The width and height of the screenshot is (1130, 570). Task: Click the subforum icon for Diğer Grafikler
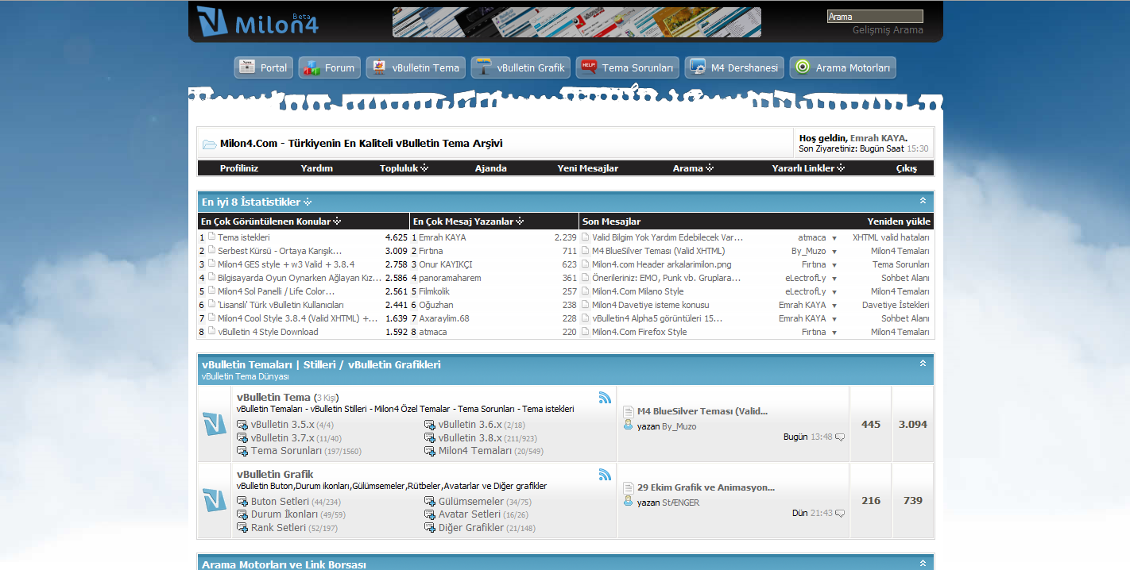(430, 528)
